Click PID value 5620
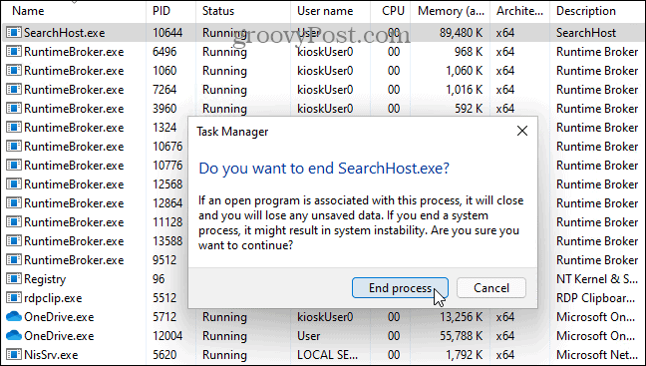The image size is (646, 366). click(x=164, y=355)
